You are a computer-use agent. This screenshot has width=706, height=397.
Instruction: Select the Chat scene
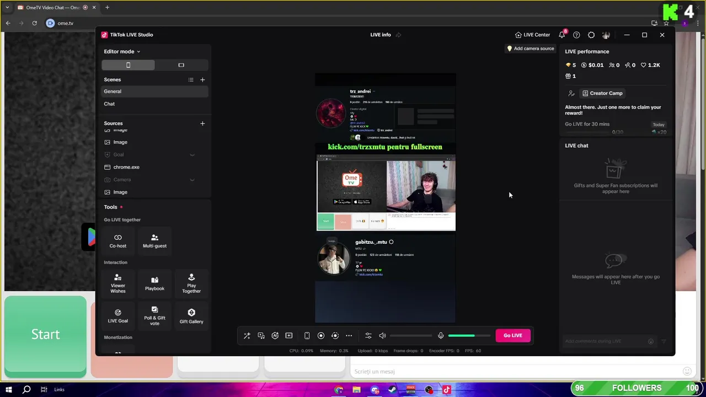(x=155, y=104)
